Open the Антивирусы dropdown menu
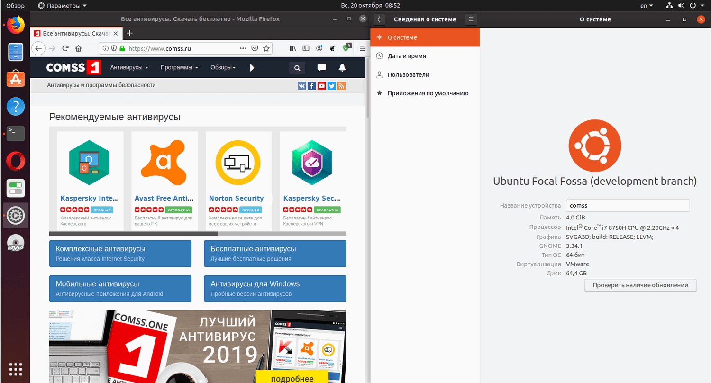The image size is (711, 383). (x=128, y=67)
